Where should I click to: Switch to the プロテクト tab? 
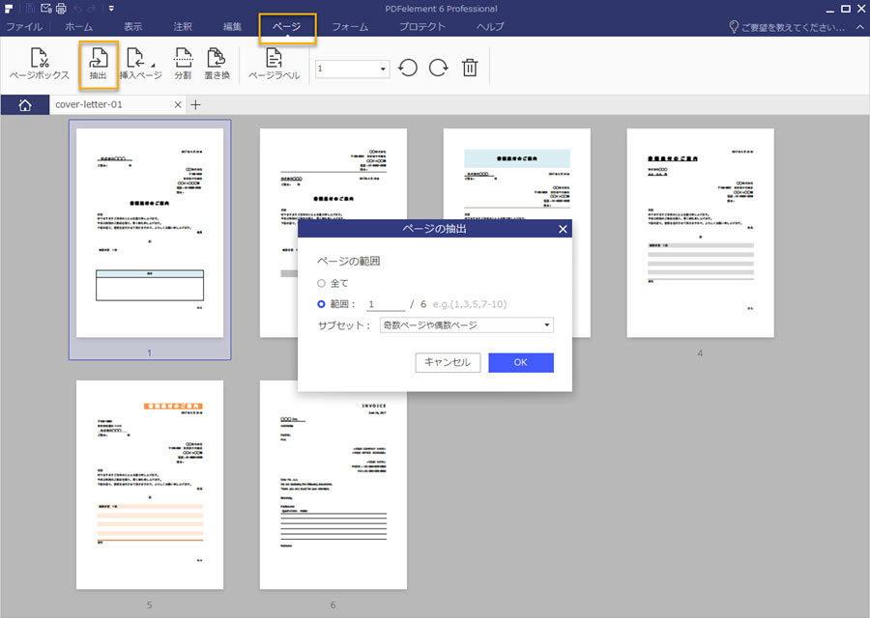(422, 27)
